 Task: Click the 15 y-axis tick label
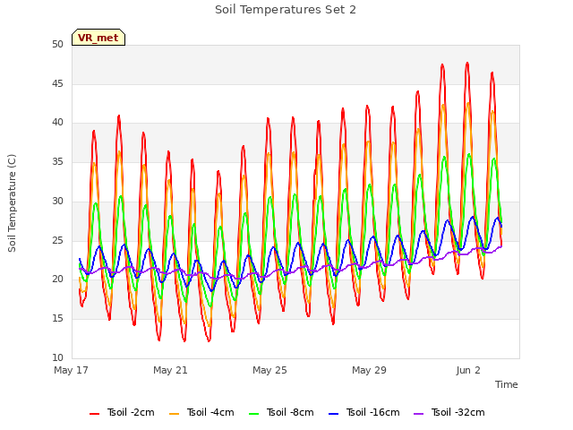point(57,319)
